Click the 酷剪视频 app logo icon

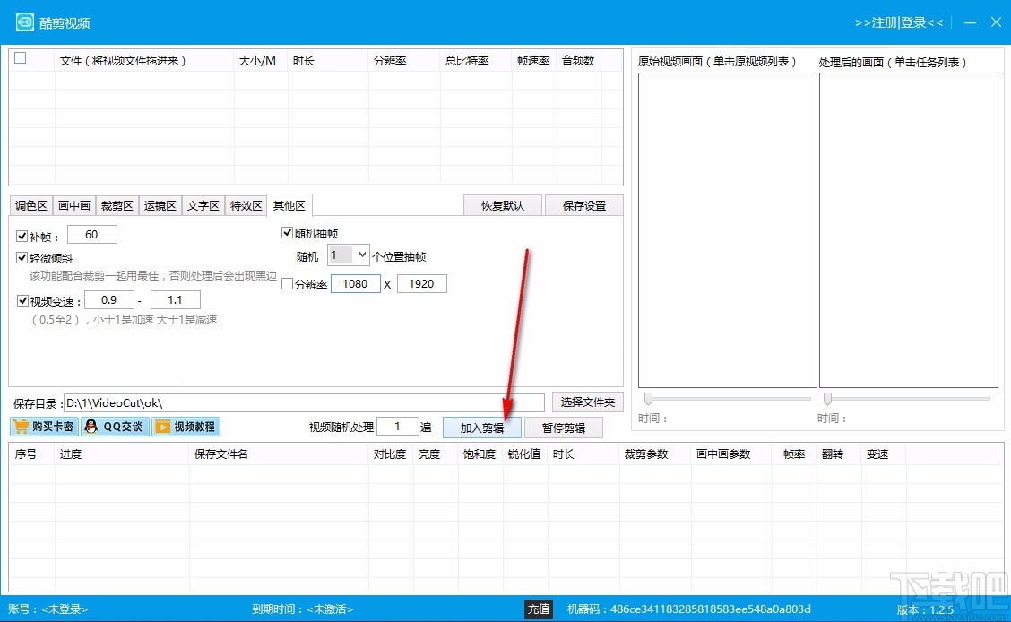pos(24,22)
